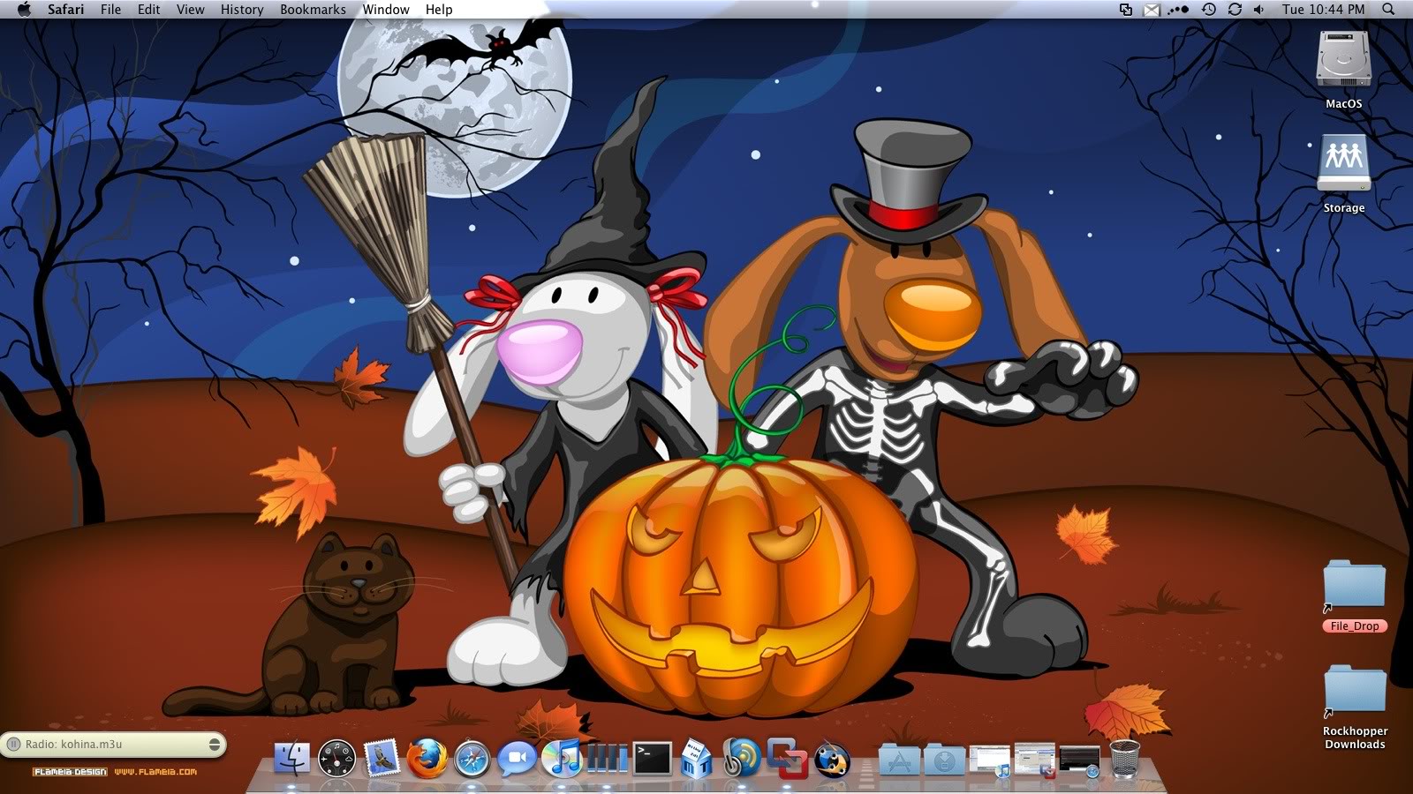Click the growing dots menu bar icon
1413x794 pixels.
[x=1178, y=9]
